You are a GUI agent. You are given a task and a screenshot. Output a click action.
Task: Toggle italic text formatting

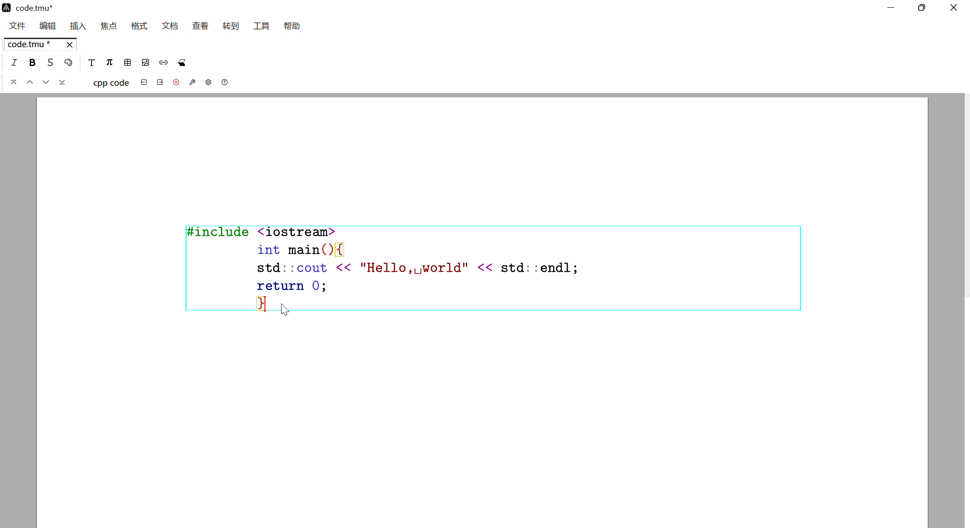(x=14, y=62)
